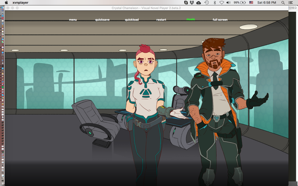Open the Apple menu
The width and height of the screenshot is (298, 186).
[6, 3]
